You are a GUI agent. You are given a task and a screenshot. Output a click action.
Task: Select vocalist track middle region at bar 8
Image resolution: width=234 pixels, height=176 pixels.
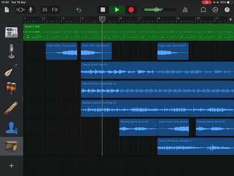click(x=173, y=127)
